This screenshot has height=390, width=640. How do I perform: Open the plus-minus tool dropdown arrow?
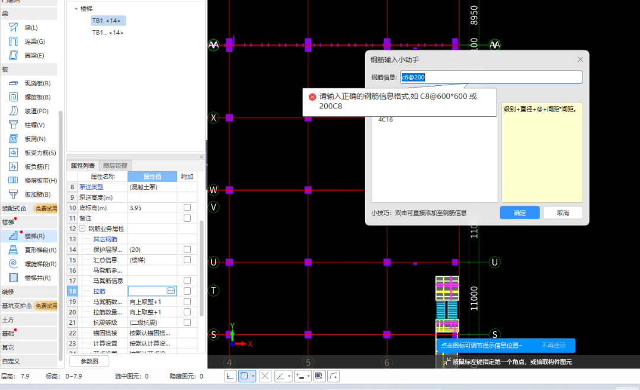point(309,376)
